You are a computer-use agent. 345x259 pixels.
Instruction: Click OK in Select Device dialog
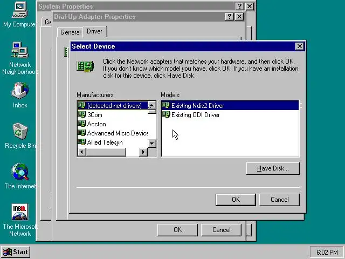coord(236,200)
